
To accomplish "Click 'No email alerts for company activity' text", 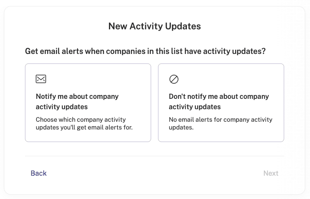I will [220, 120].
